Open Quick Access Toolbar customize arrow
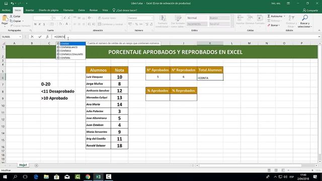 coord(27,4)
